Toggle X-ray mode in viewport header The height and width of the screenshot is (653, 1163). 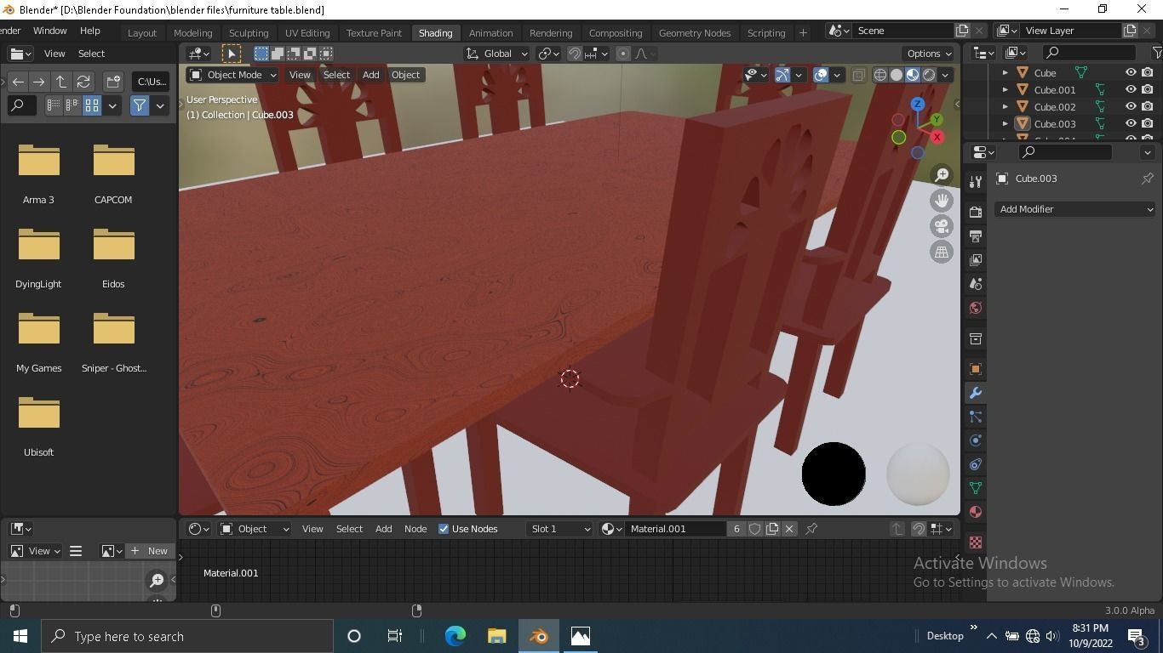tap(858, 75)
